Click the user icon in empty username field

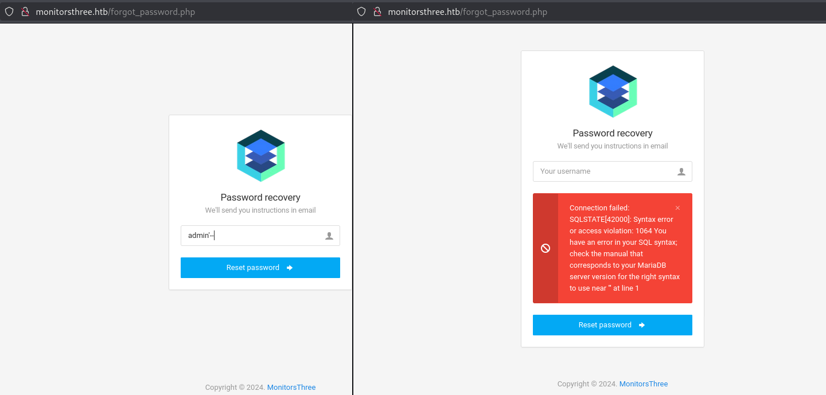681,171
